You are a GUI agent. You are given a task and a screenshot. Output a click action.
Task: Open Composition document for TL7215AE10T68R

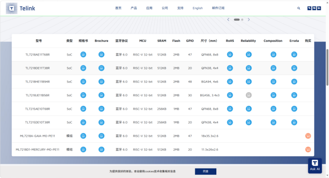273,109
